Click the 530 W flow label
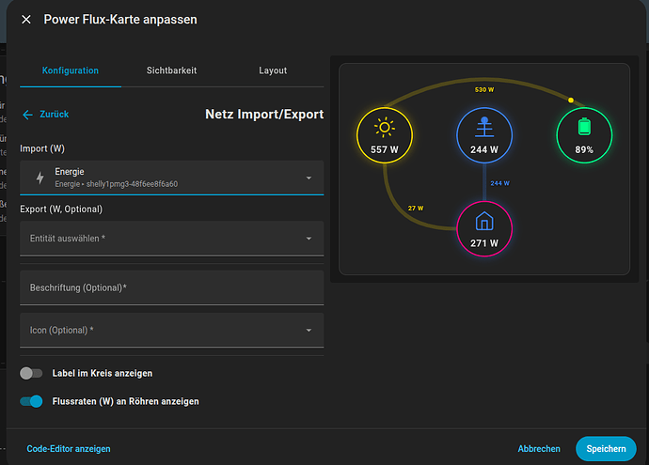649x465 pixels. 484,89
